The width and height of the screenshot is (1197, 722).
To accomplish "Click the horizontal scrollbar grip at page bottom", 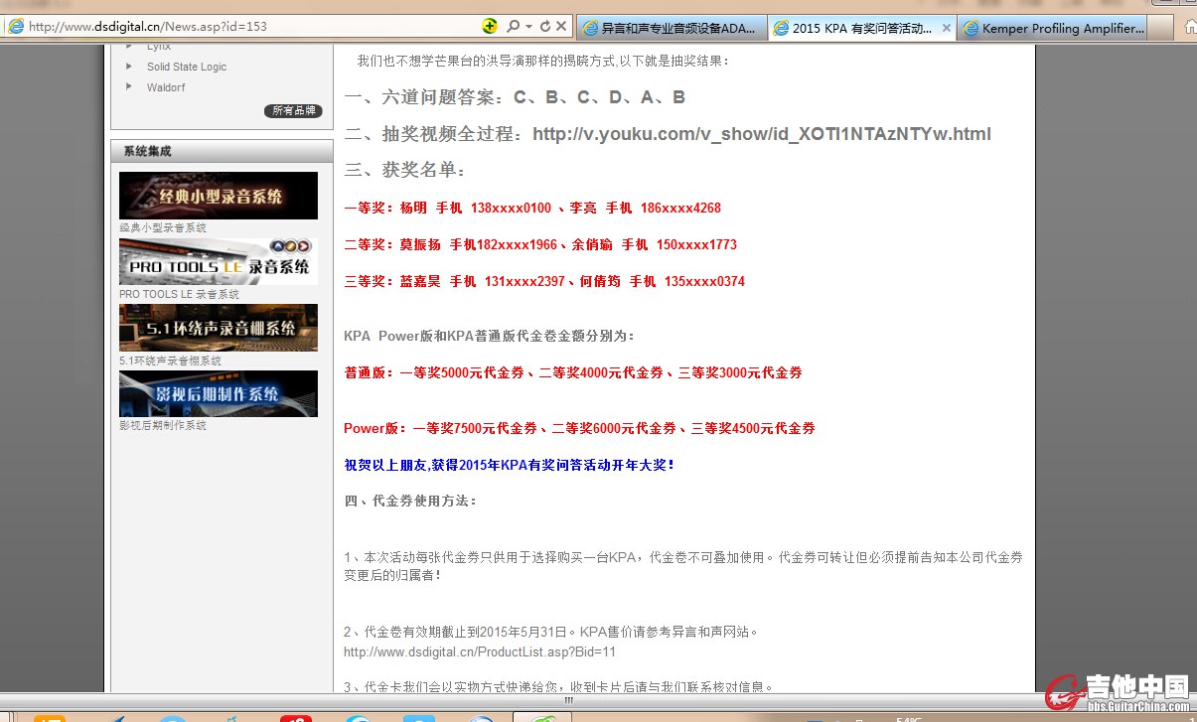I will click(568, 699).
